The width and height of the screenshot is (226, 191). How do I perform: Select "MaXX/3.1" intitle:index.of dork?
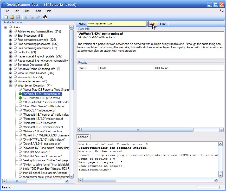[x=39, y=110]
